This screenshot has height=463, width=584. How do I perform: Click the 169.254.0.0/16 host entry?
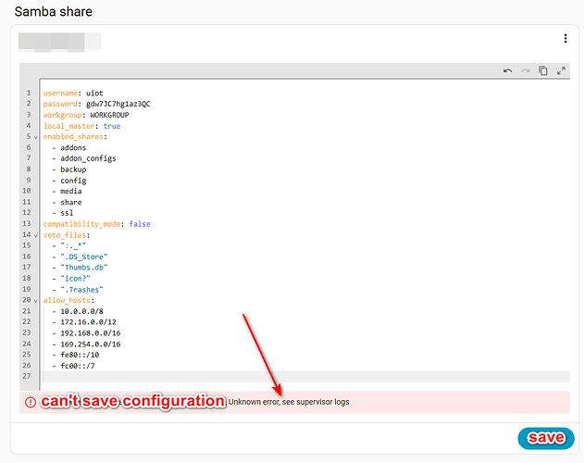91,344
